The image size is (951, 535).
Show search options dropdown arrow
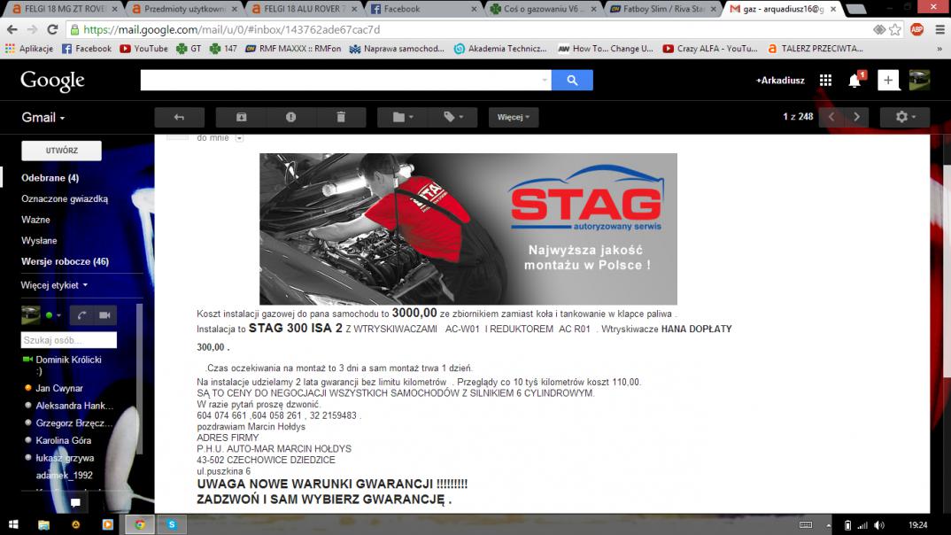click(x=544, y=80)
